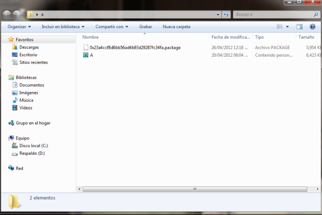The width and height of the screenshot is (322, 215).
Task: Select Disco local (C:) drive
Action: [33, 146]
